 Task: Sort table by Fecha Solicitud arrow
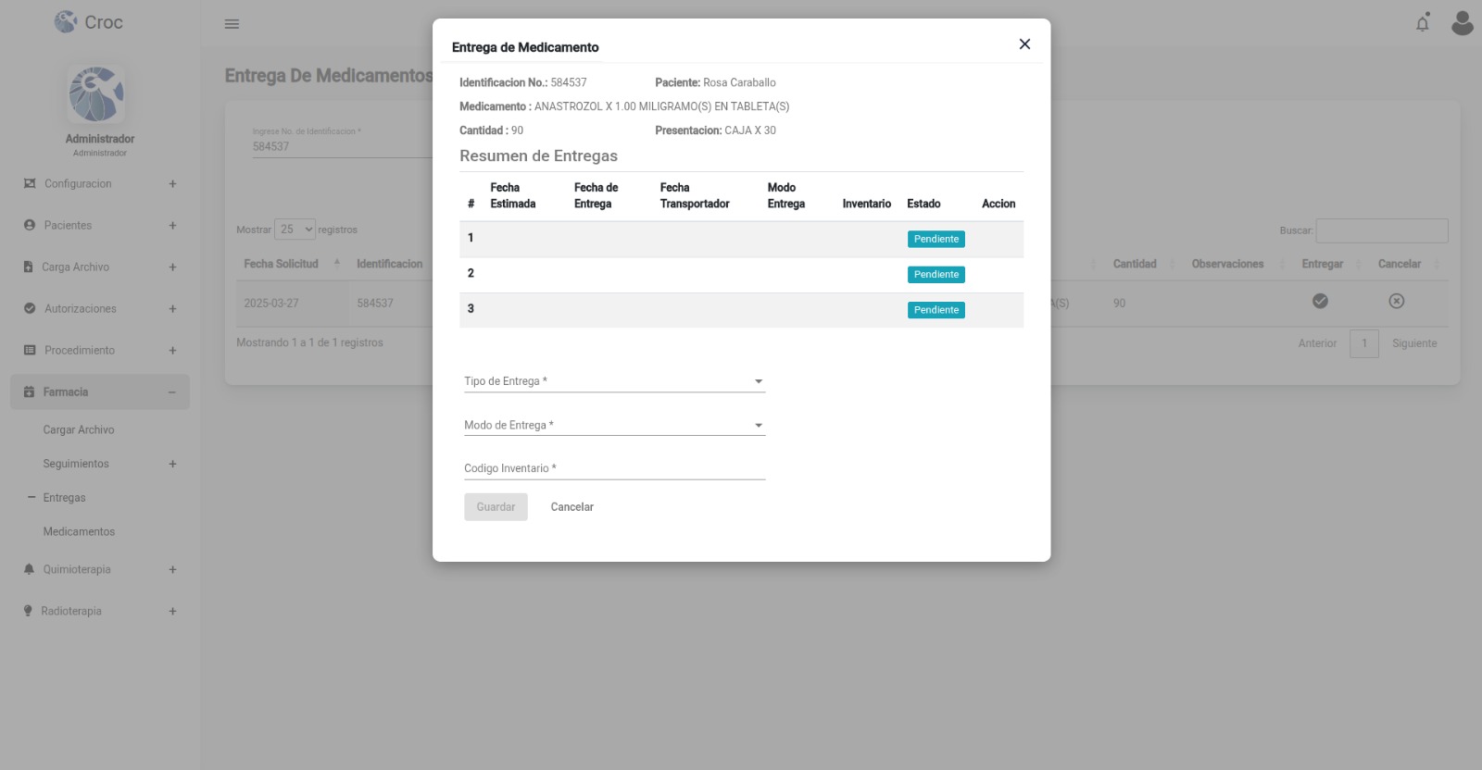[337, 264]
